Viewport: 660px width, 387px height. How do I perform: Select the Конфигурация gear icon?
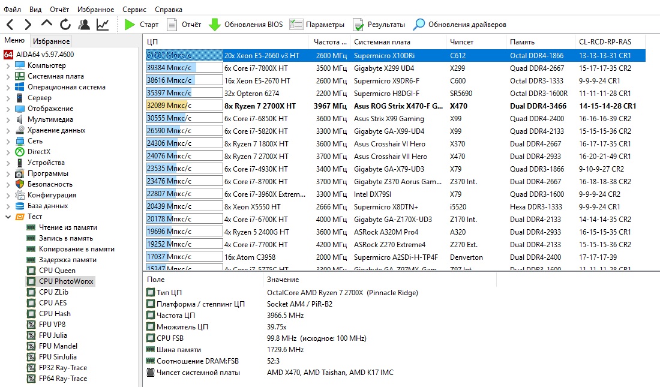point(19,195)
